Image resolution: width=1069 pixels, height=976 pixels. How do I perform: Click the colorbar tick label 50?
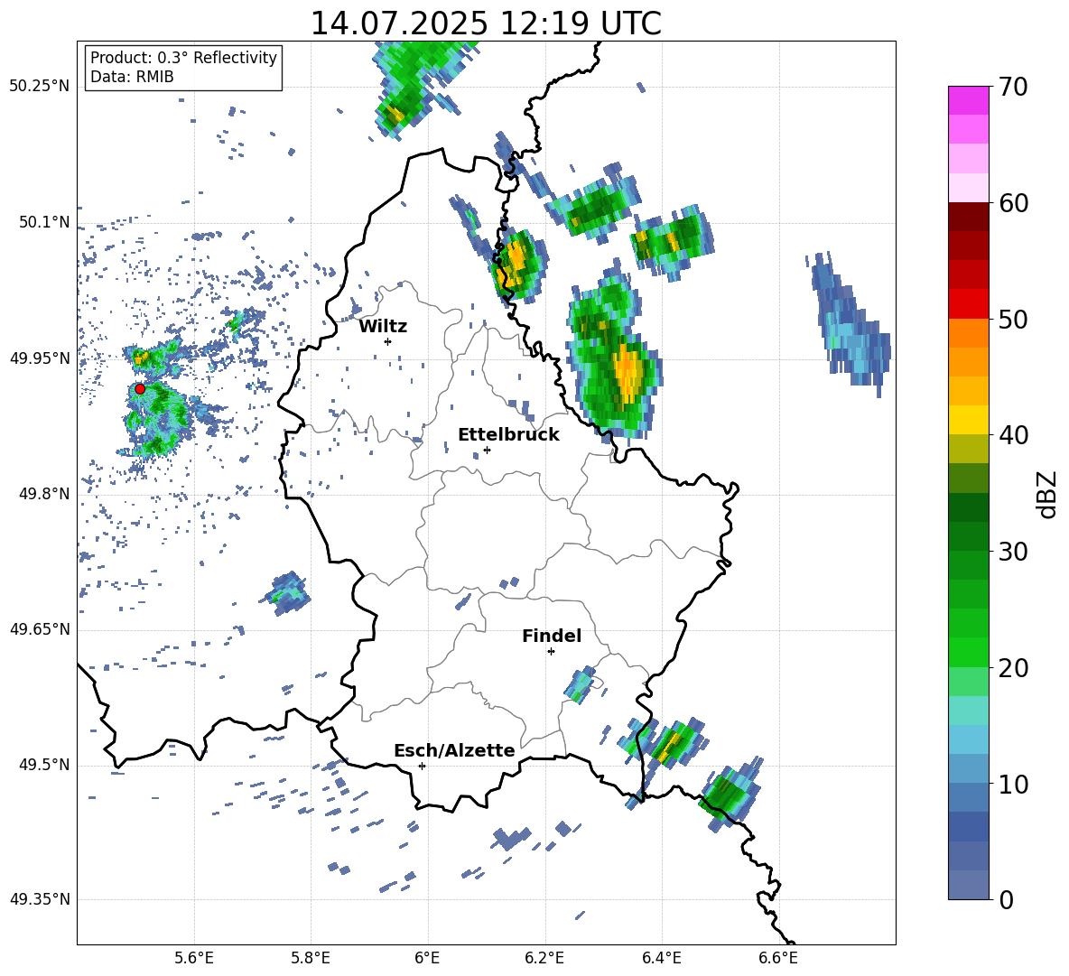[1013, 319]
